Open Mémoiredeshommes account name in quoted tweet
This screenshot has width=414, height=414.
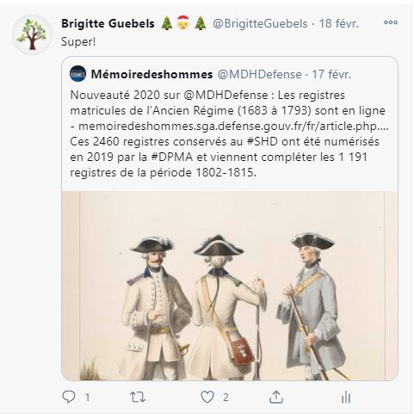point(151,74)
